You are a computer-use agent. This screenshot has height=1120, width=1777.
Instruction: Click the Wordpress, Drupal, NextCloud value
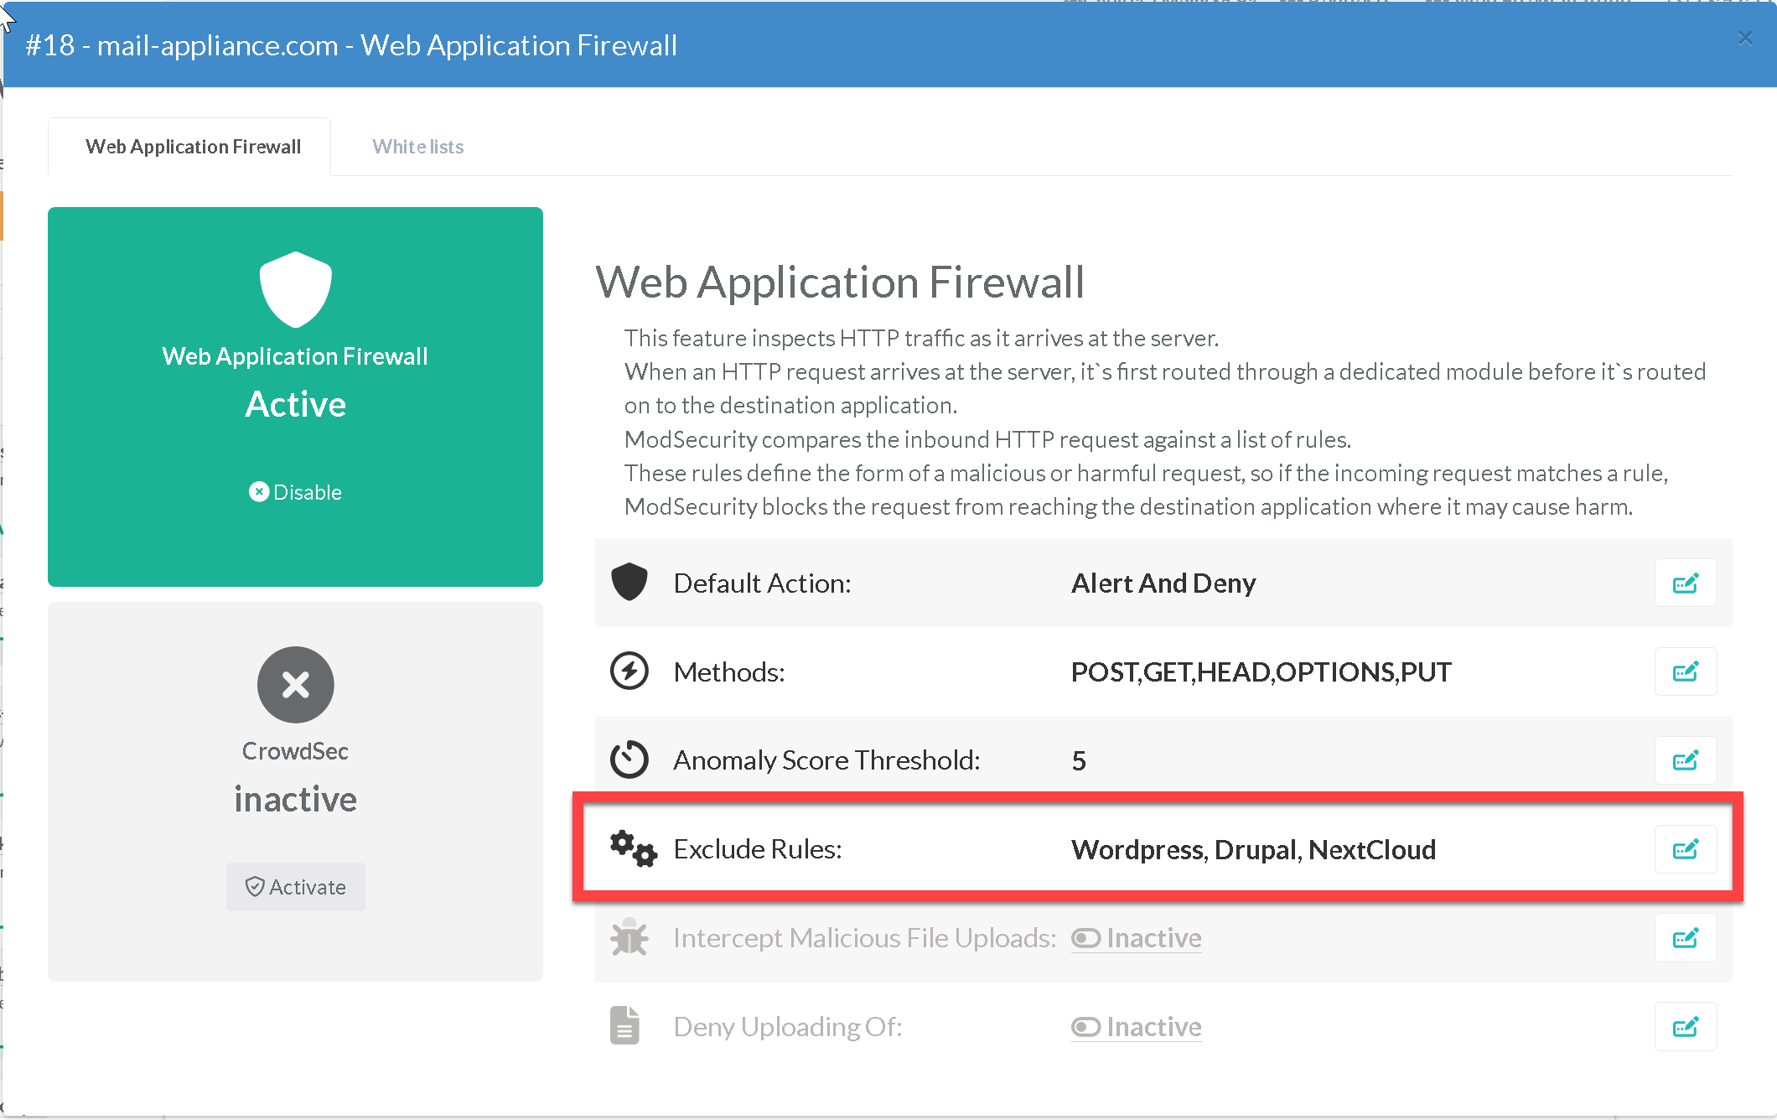1253,850
